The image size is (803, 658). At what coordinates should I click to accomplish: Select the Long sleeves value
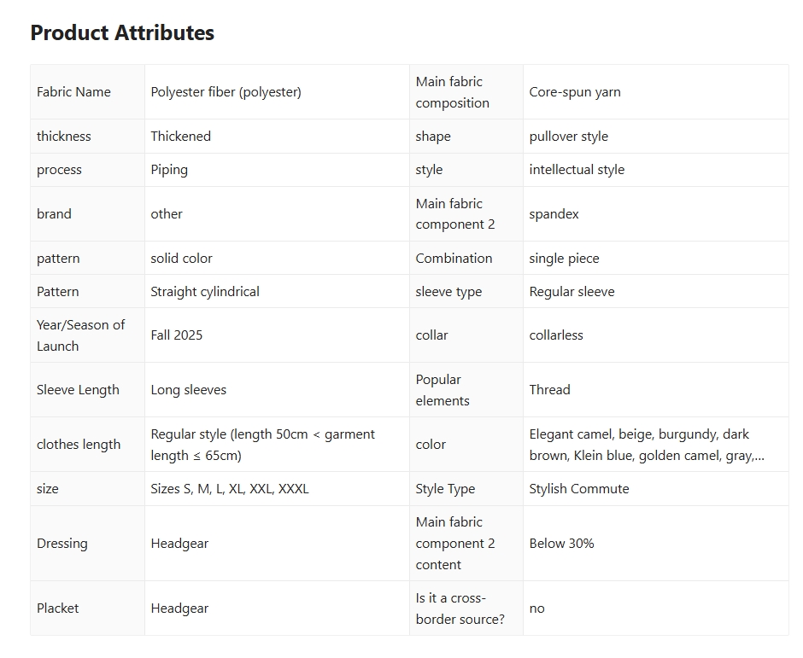point(189,390)
